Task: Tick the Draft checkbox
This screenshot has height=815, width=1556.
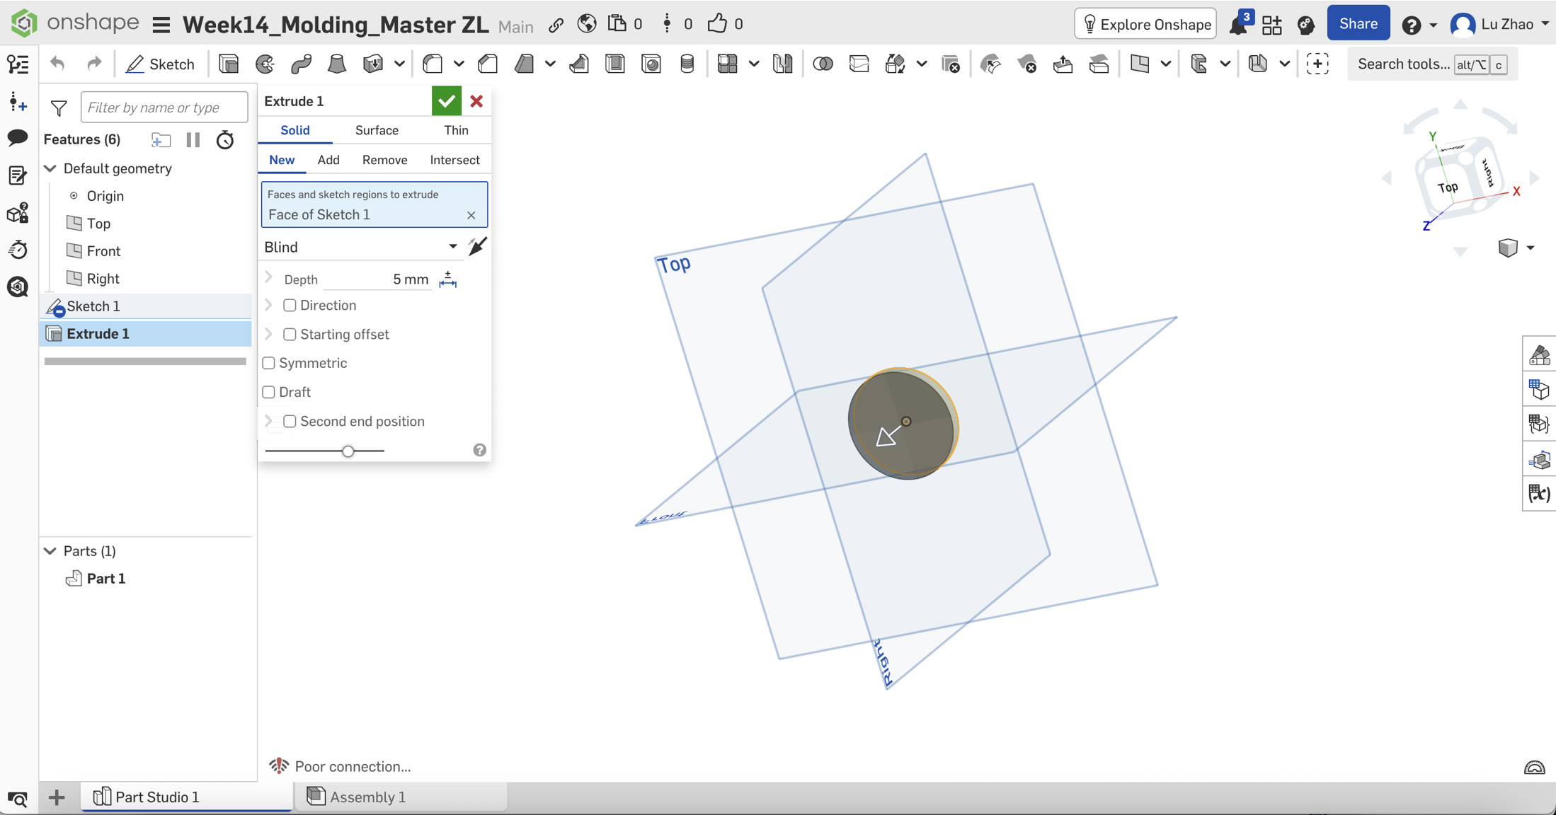Action: point(268,392)
